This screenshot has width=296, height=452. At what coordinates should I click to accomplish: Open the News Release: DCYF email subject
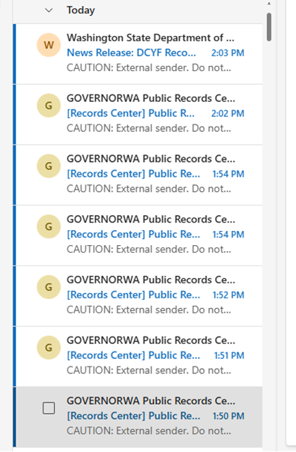tap(131, 52)
